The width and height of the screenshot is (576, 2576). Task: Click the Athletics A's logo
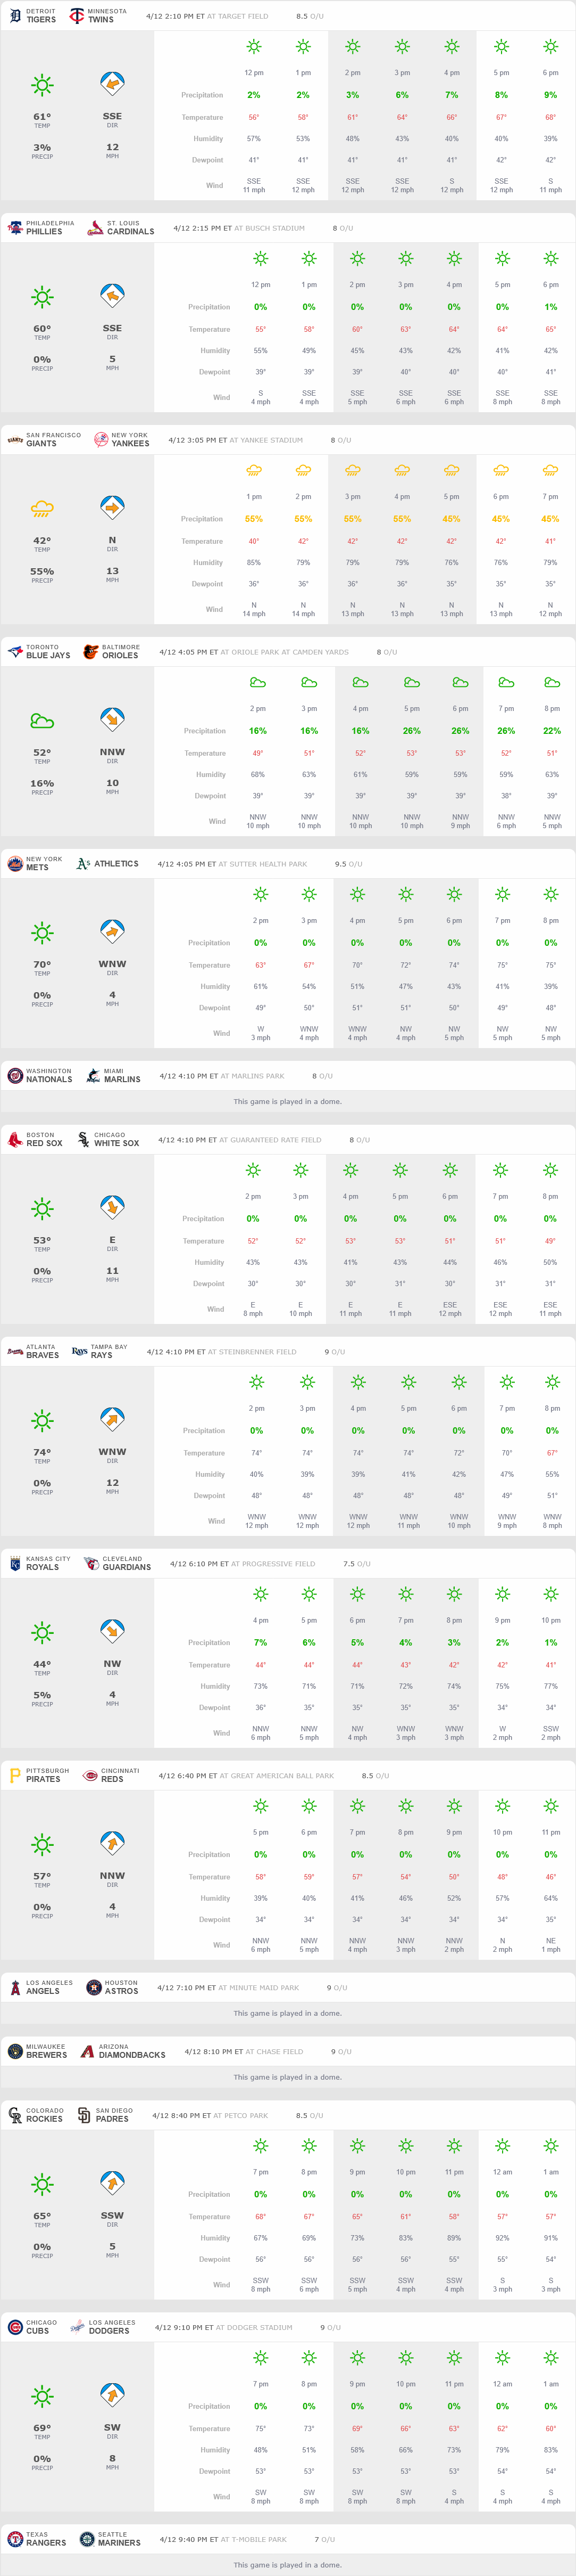click(84, 864)
